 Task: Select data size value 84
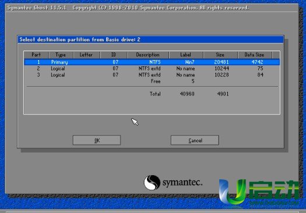[x=261, y=75]
